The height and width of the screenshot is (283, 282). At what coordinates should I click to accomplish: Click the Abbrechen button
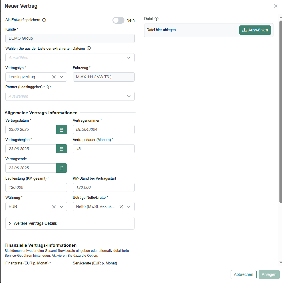(x=243, y=274)
